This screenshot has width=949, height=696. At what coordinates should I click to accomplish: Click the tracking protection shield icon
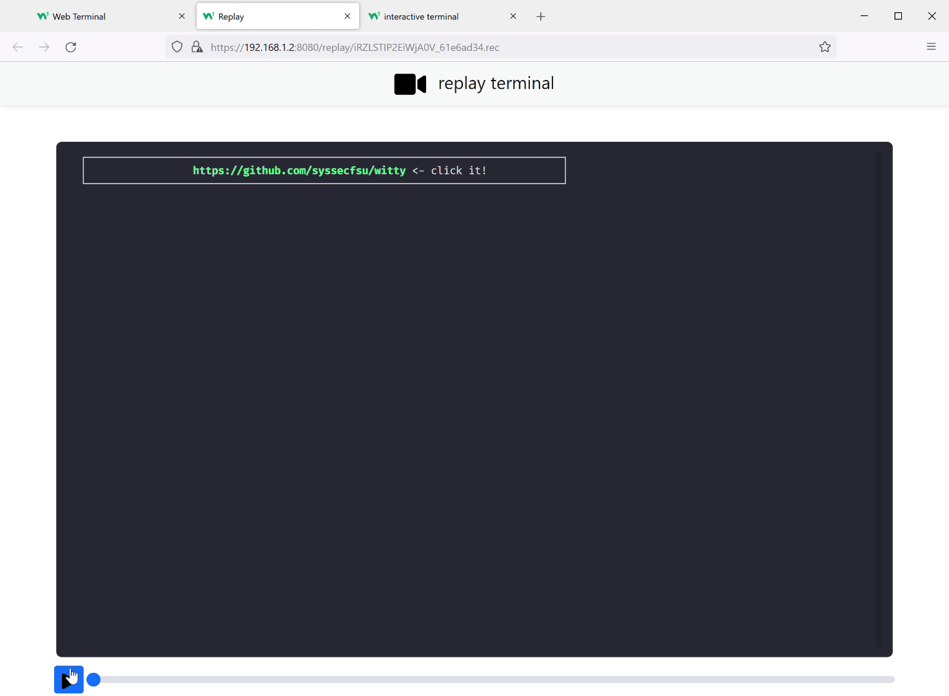[x=177, y=47]
